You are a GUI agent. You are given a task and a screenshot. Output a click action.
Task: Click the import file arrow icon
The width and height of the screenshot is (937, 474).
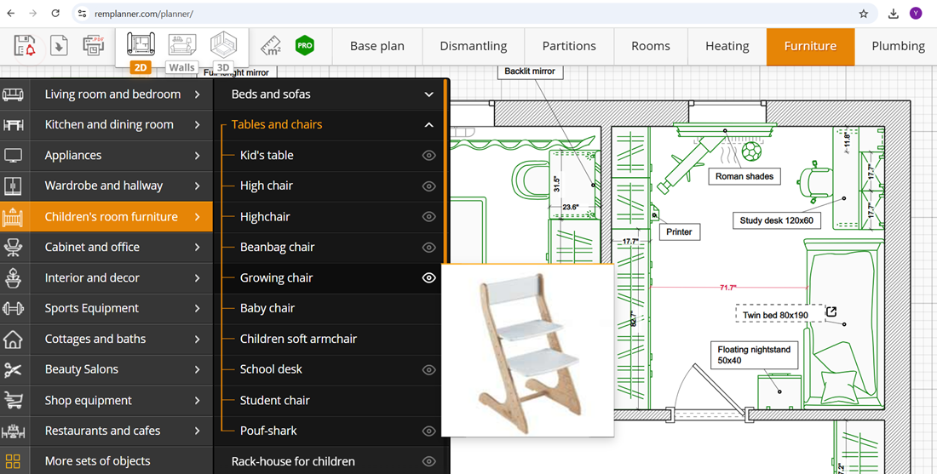tap(59, 45)
